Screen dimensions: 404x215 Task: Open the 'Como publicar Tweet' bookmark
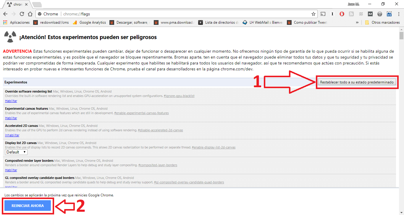tap(308, 22)
